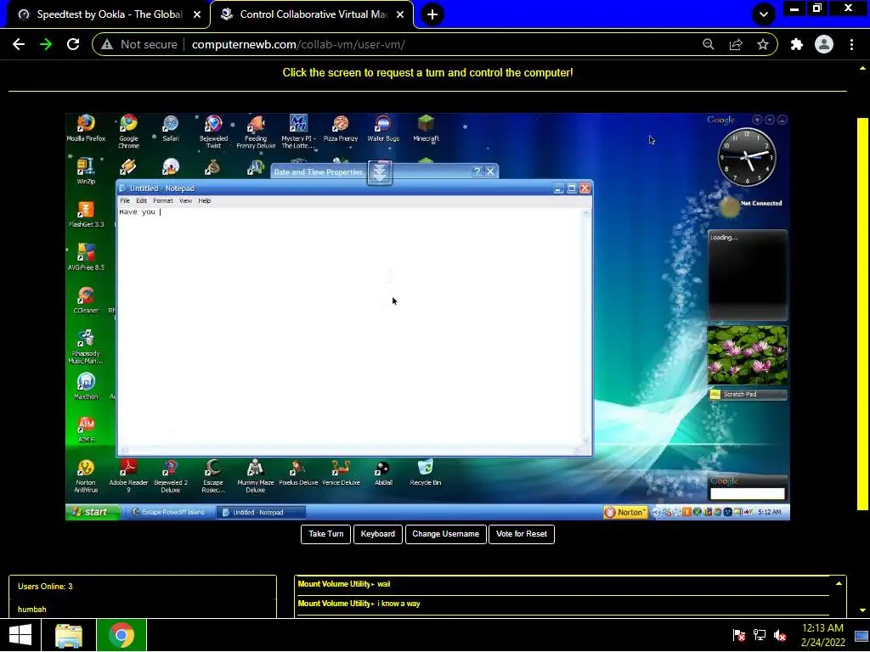Click the Change Username button
Screen dimensions: 870x652
click(445, 534)
